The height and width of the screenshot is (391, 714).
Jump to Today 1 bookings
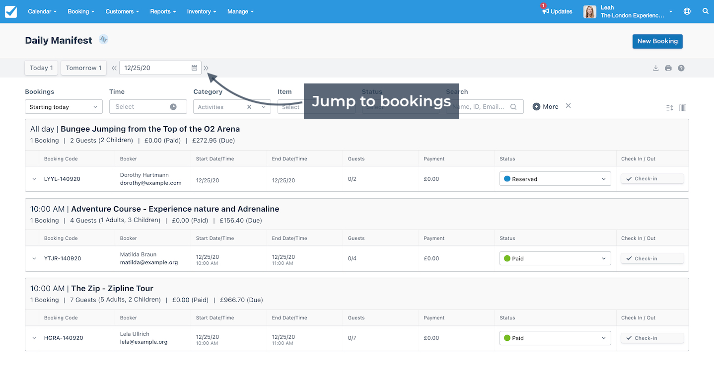point(41,68)
